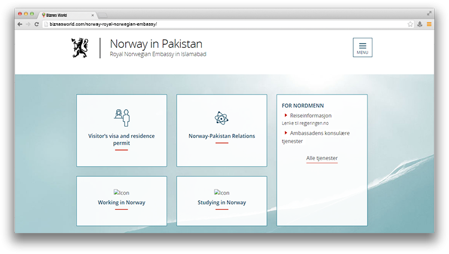Select the Biznes World browser tab
Viewport: 449px width, 254px height.
tap(66, 14)
